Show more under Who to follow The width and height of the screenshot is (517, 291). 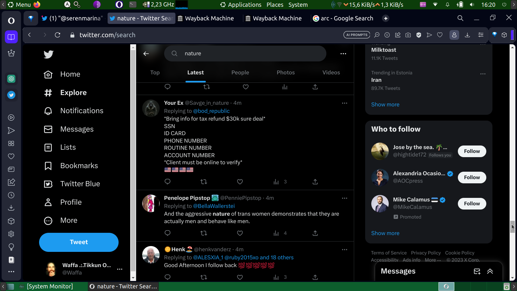click(385, 233)
